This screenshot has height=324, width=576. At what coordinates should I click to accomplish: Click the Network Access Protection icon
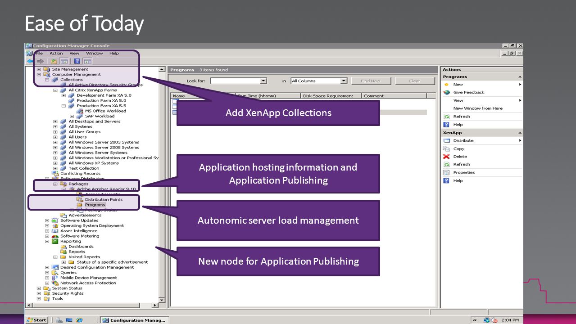[x=55, y=283]
